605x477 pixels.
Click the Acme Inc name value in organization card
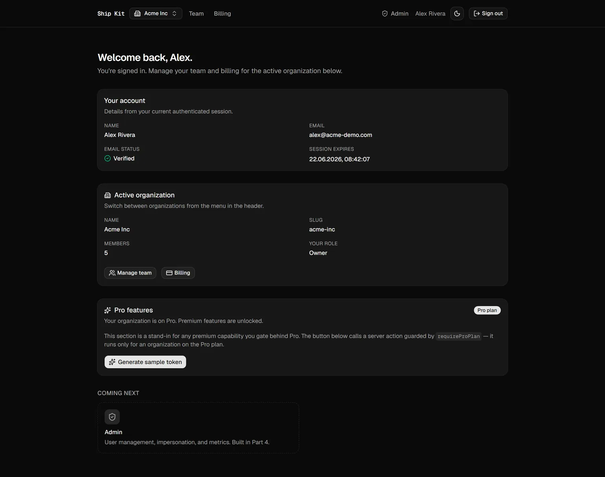tap(117, 229)
